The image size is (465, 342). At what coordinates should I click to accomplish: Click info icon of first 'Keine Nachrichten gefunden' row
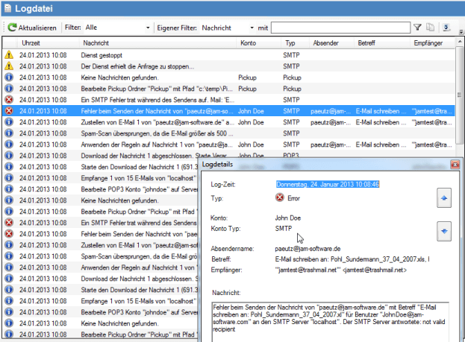click(9, 77)
